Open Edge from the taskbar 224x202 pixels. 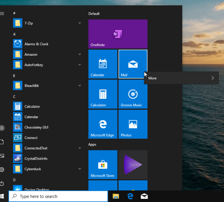tap(130, 196)
